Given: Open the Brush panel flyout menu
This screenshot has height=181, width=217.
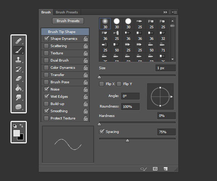Looking at the screenshot, I should click(x=174, y=12).
